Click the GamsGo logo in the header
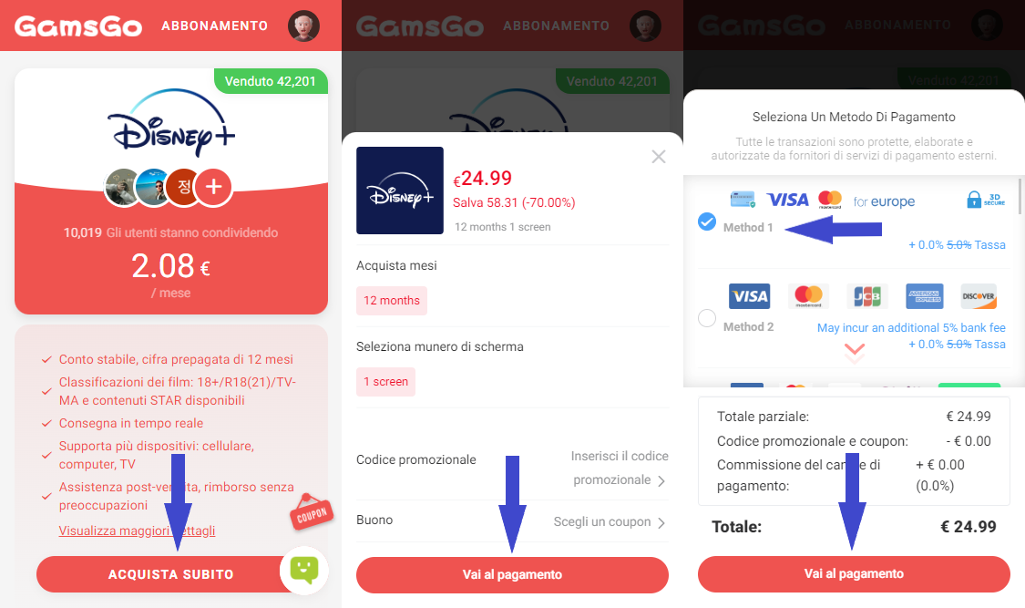The width and height of the screenshot is (1025, 608). [x=77, y=26]
